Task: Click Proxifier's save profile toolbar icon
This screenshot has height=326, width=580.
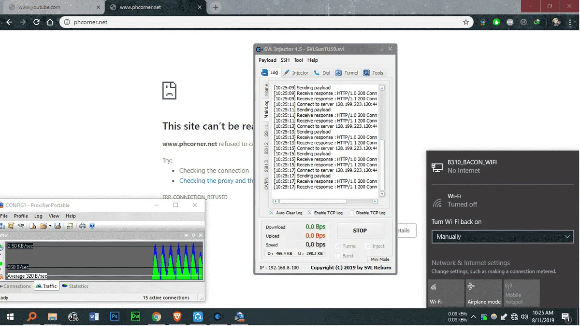Action: 58,226
